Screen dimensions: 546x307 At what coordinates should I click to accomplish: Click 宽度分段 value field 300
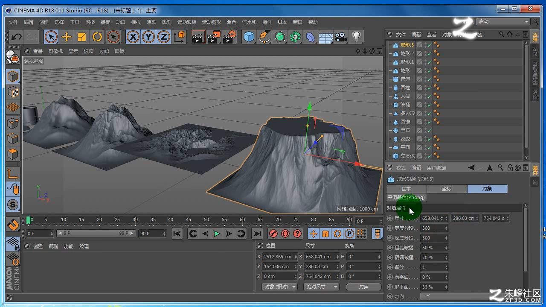[434, 228]
